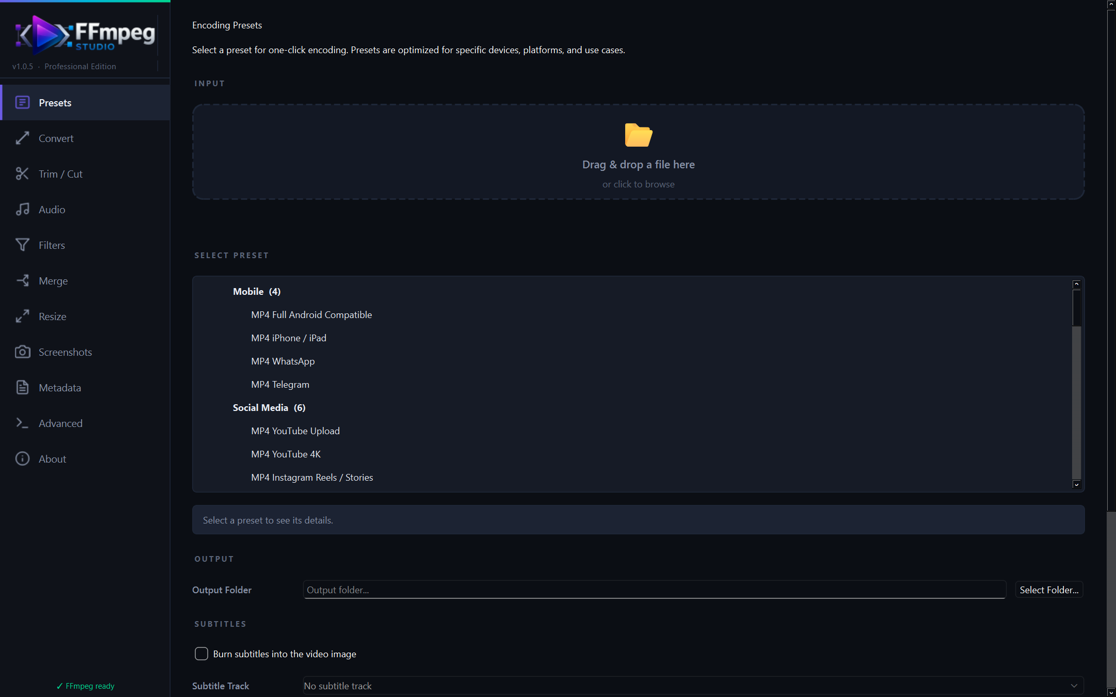Click the yellow folder icon in drop zone
This screenshot has width=1116, height=697.
point(639,135)
